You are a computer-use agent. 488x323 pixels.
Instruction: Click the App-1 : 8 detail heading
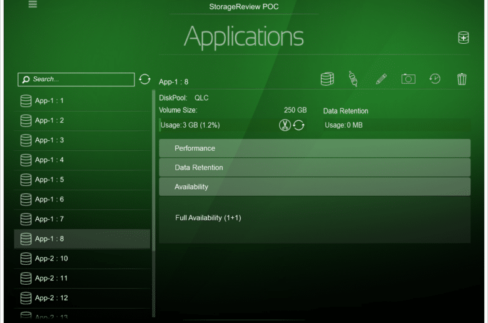(173, 82)
